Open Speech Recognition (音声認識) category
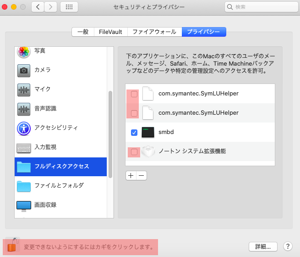Image resolution: width=300 pixels, height=257 pixels. pyautogui.click(x=24, y=109)
